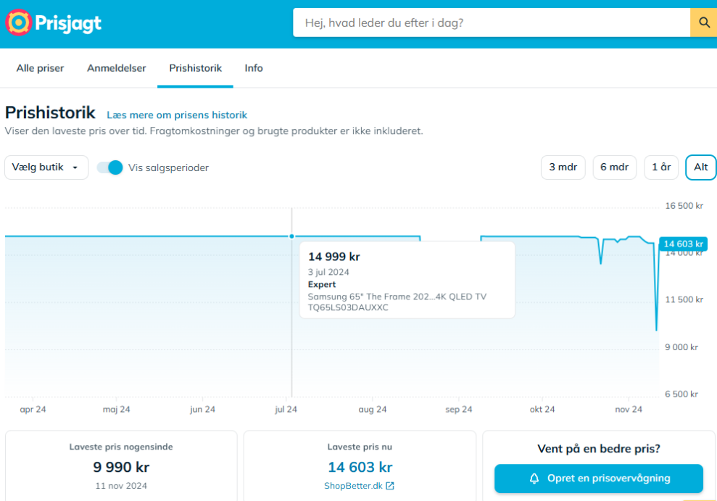Open the Anmeldelser tab
Image resolution: width=717 pixels, height=501 pixels.
117,68
